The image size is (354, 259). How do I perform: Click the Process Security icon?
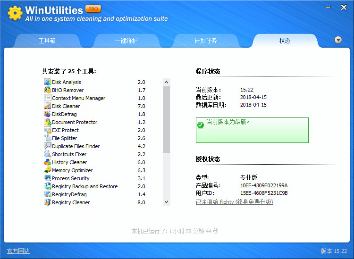pyautogui.click(x=47, y=178)
